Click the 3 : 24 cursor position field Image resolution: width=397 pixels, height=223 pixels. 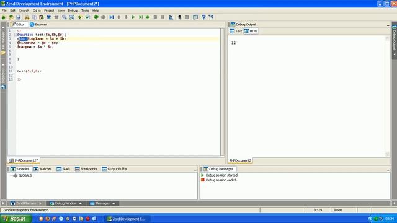point(318,210)
